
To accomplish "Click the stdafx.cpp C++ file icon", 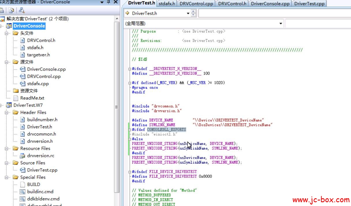I will click(22, 84).
